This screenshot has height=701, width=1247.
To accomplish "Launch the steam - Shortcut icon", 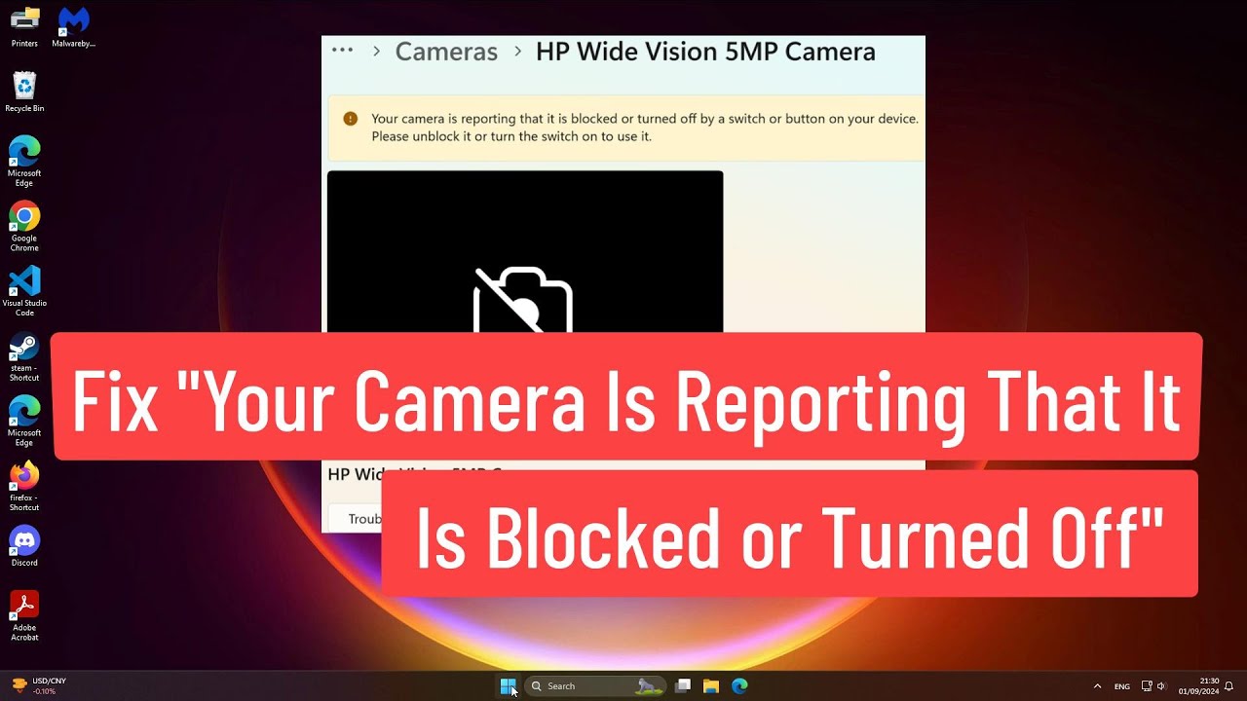I will click(x=24, y=356).
